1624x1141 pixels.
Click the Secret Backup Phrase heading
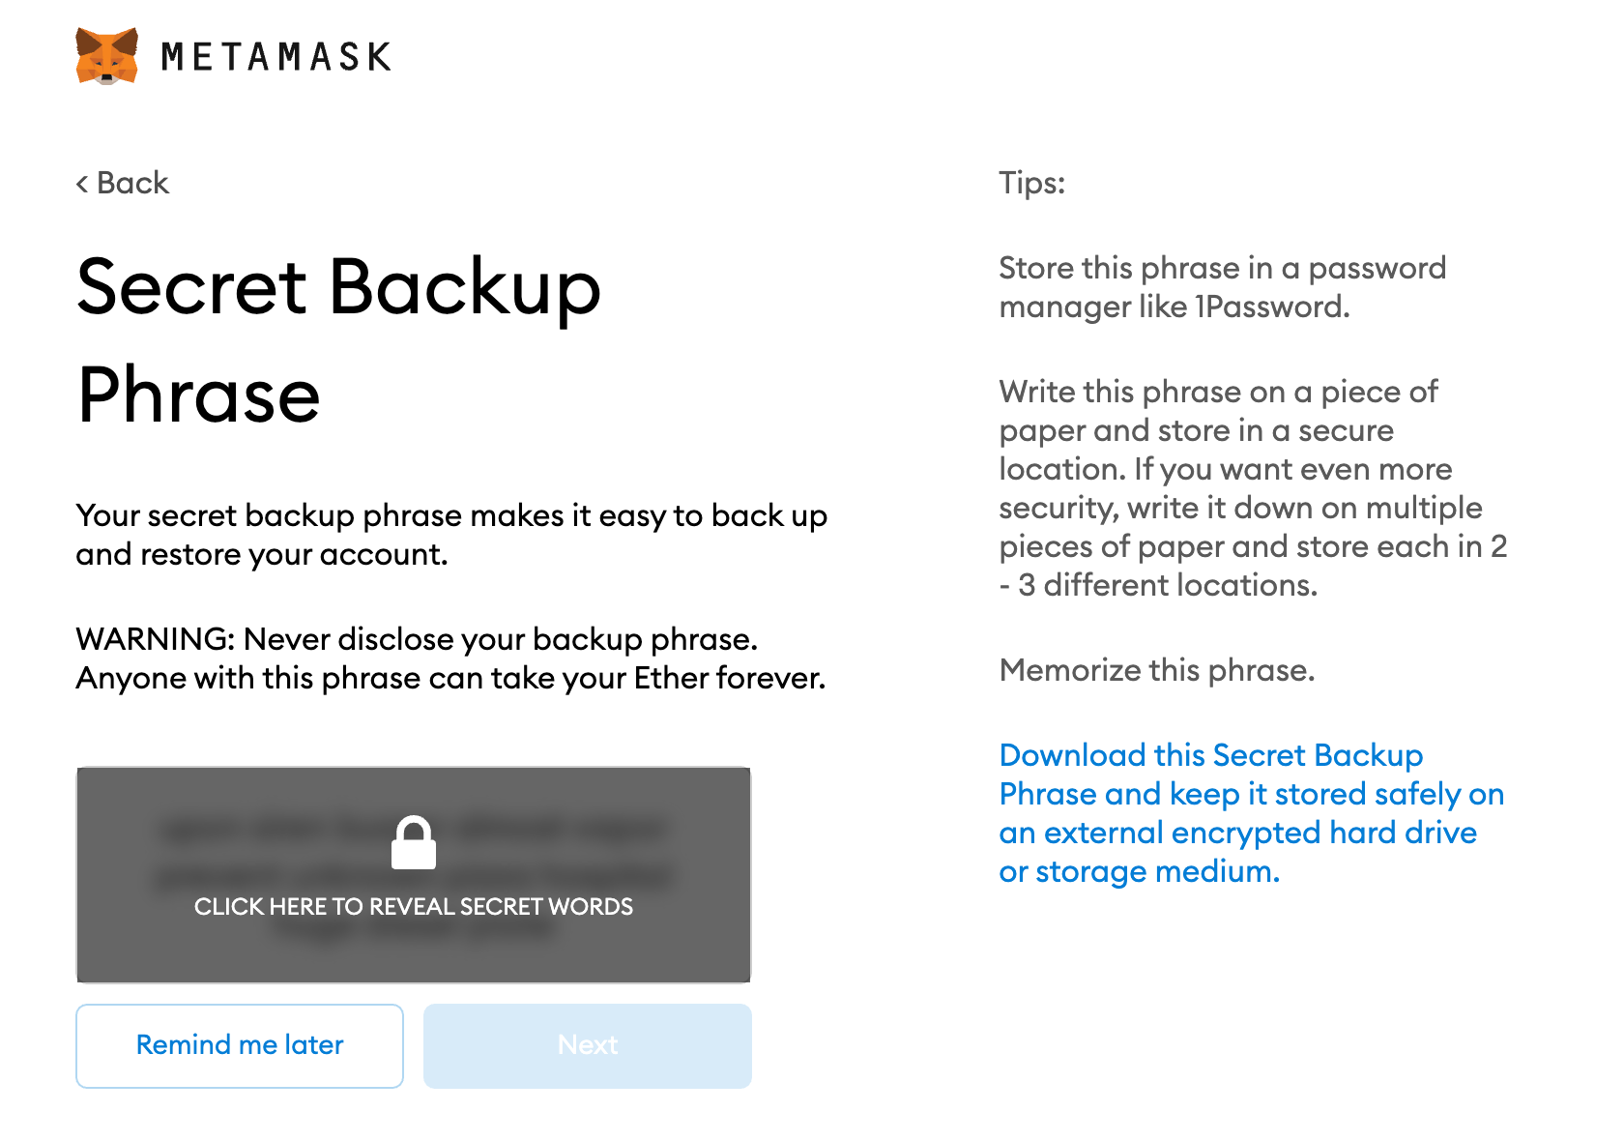pos(338,340)
